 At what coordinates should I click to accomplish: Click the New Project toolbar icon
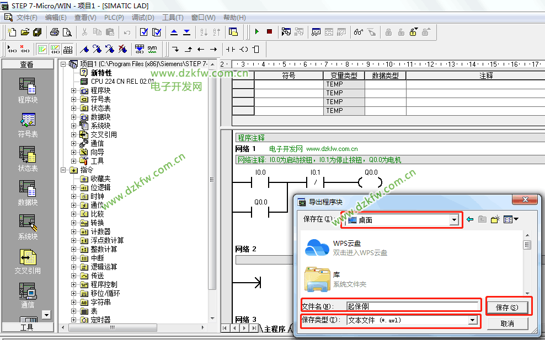pos(12,32)
